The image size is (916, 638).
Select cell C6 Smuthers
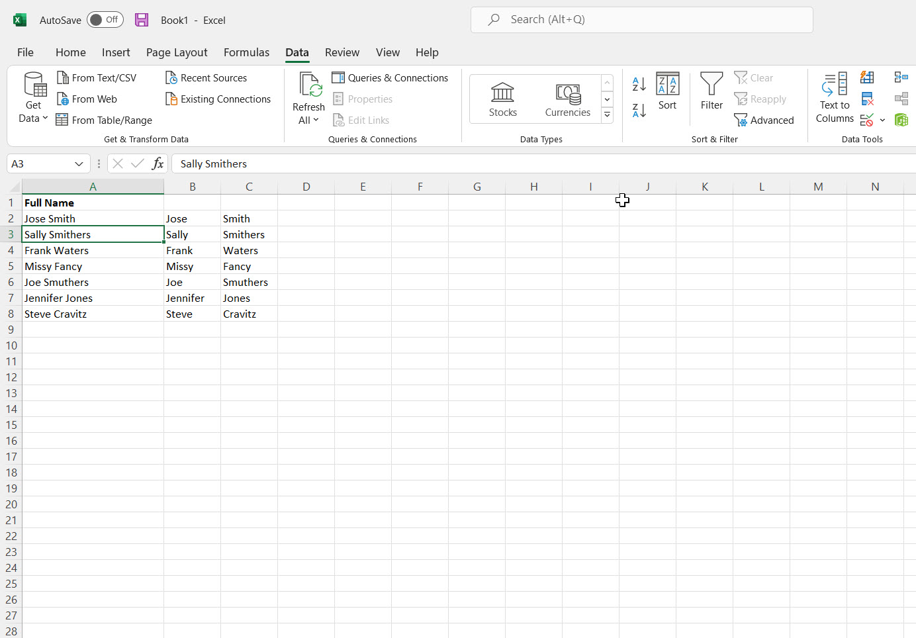250,282
